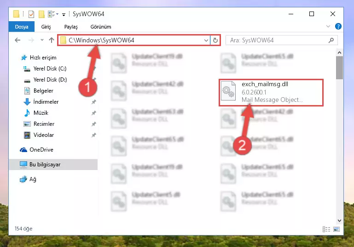Click pin icon next to Müzik

point(94,113)
